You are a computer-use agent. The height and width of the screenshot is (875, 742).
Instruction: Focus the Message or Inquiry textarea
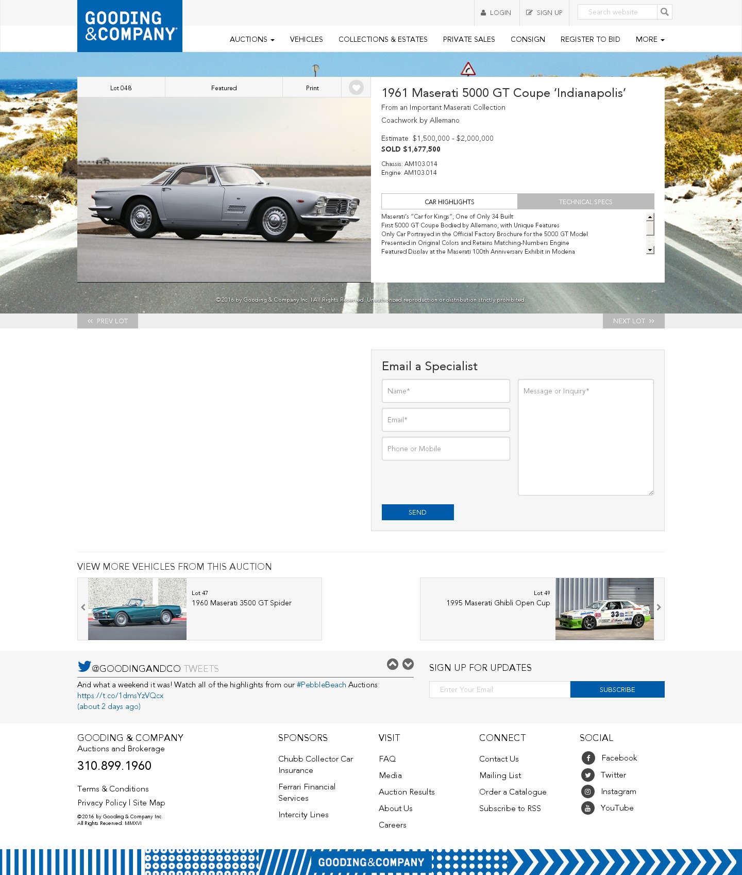[x=586, y=437]
